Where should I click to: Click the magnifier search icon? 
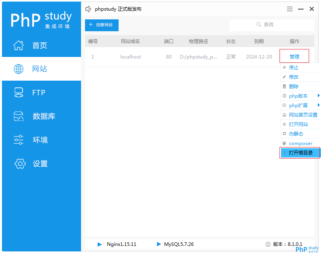coord(259,25)
